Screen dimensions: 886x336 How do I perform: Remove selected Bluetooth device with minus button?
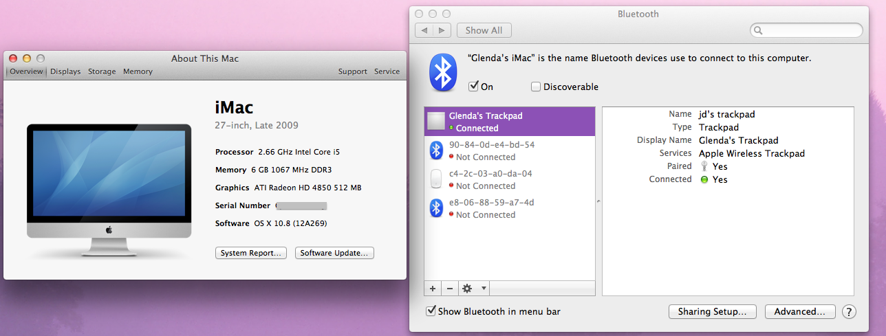449,289
